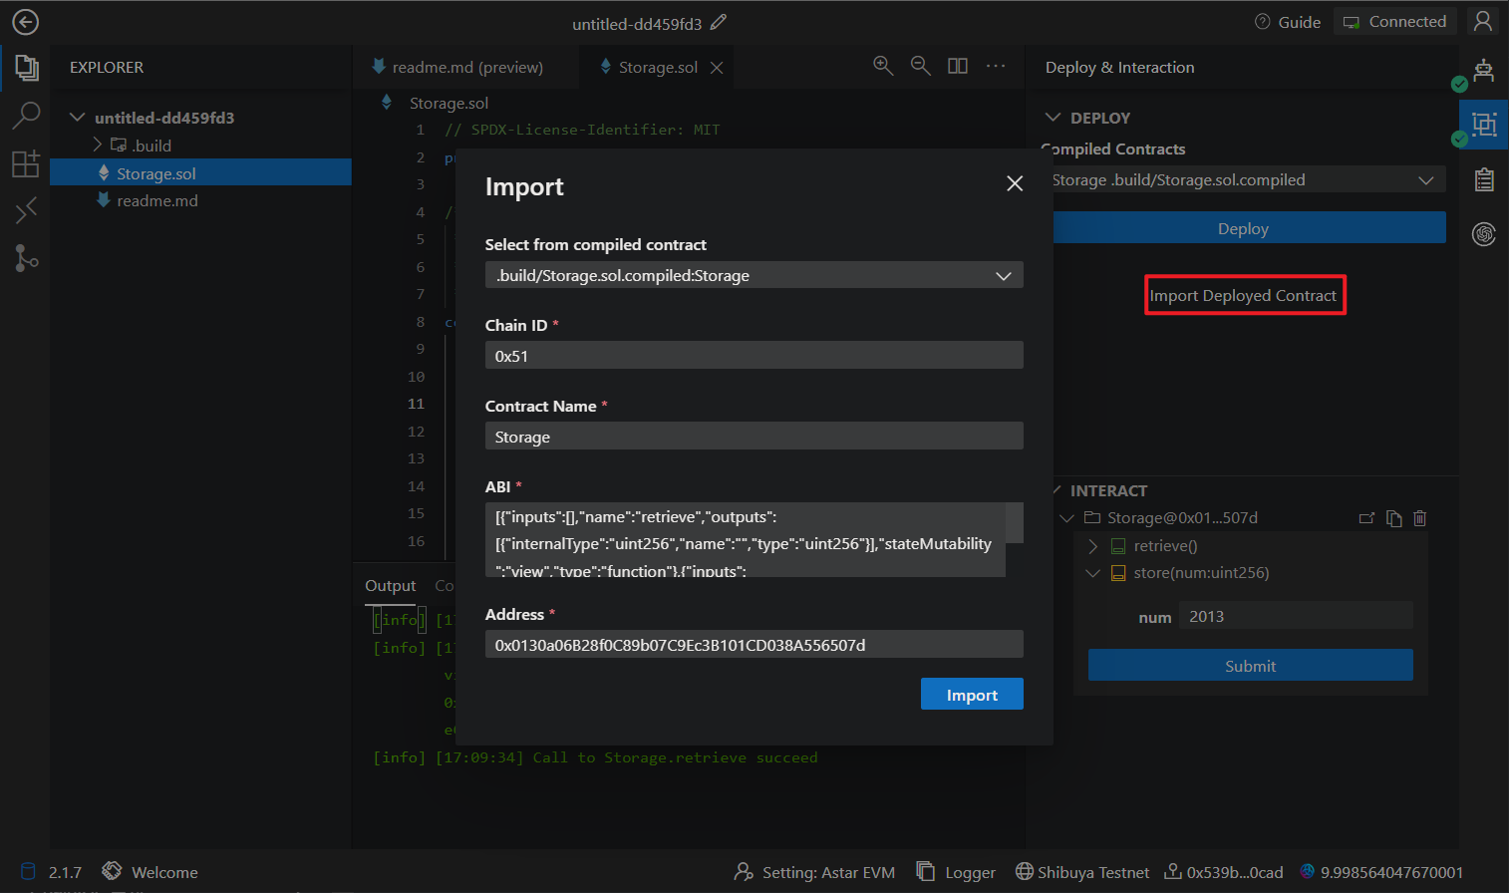Switch to readme.md (preview) tab
This screenshot has width=1509, height=893.
[x=466, y=67]
